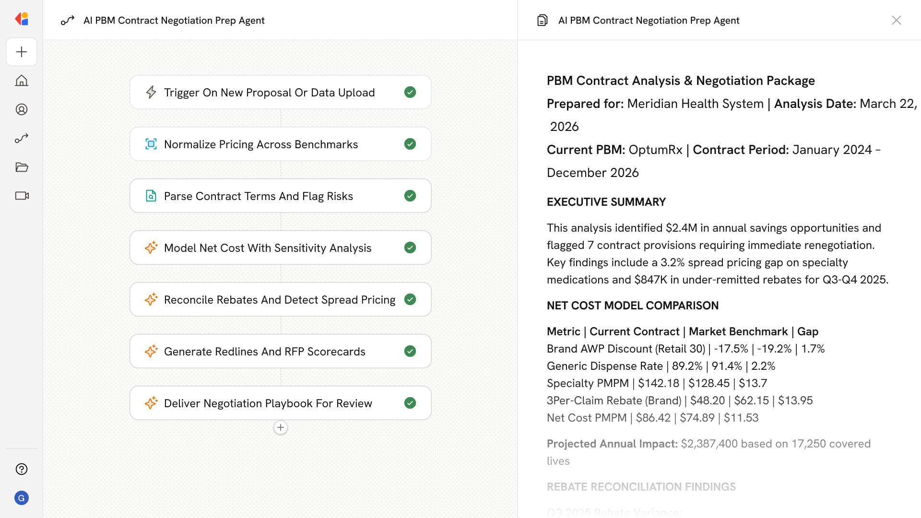
Task: Open the Home icon in sidebar
Action: tap(22, 81)
